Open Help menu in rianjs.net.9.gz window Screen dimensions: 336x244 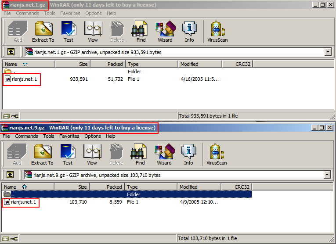coord(111,136)
